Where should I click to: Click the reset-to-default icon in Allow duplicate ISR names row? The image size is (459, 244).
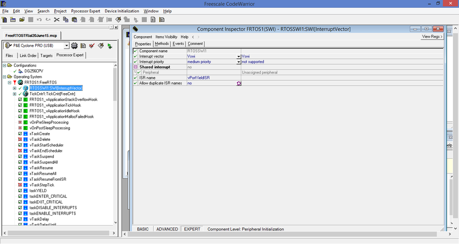tap(239, 83)
